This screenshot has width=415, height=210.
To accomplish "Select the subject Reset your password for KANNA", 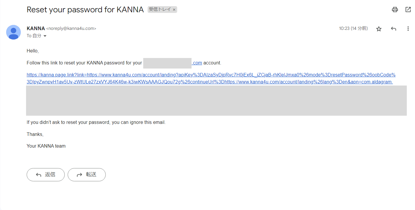I will click(x=85, y=9).
